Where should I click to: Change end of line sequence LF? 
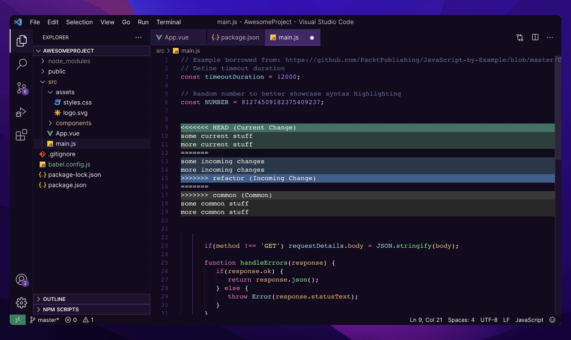pos(506,320)
